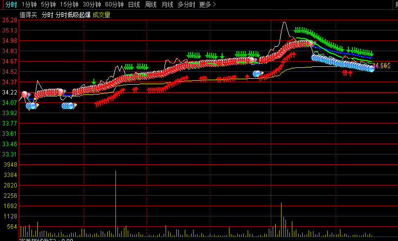Select the 月线 monthly chart

coord(167,4)
